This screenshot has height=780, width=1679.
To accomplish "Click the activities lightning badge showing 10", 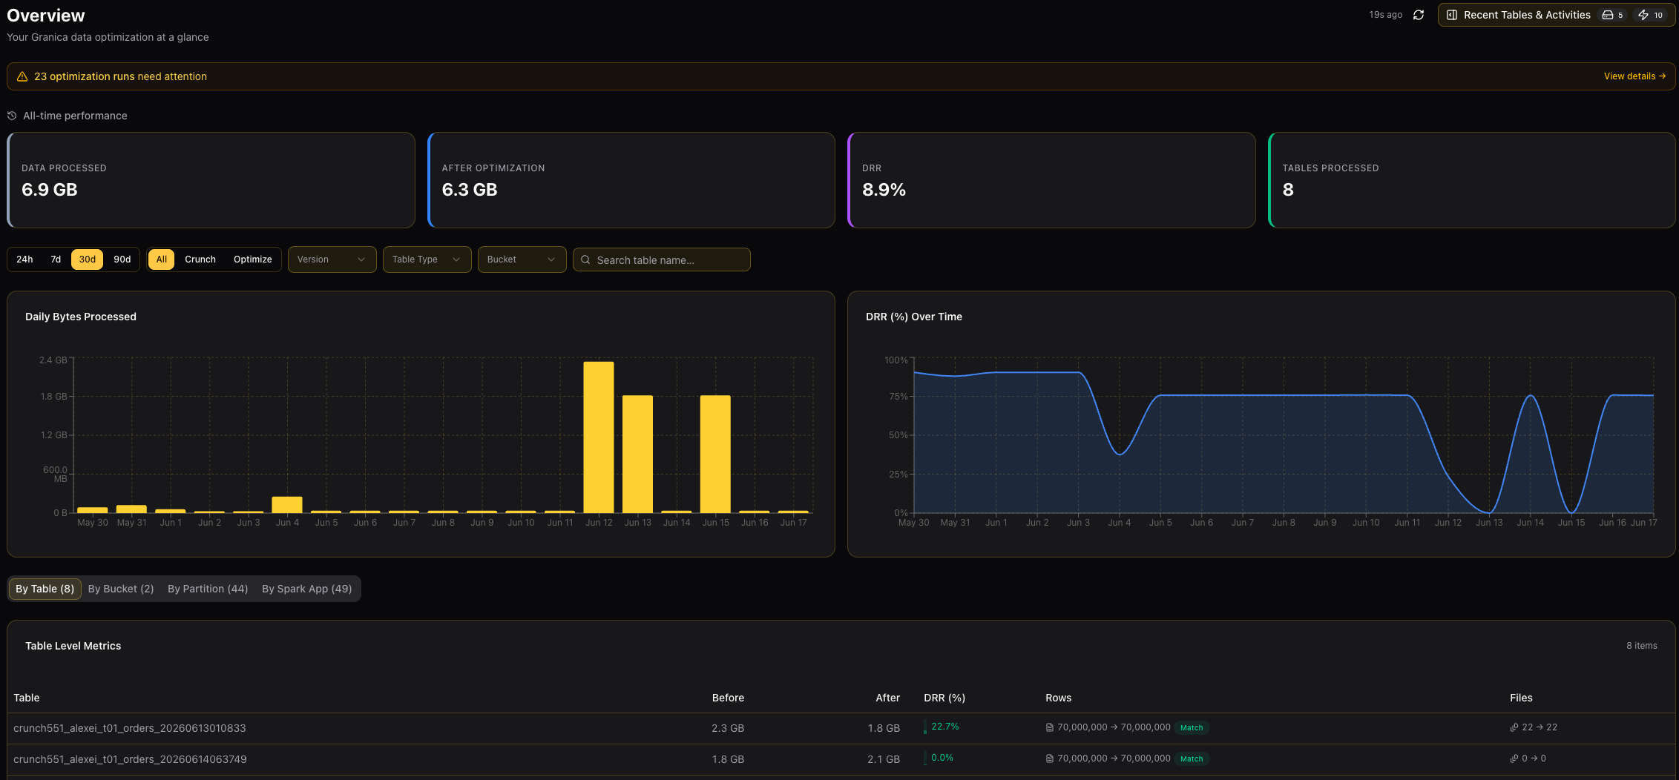I will (1651, 15).
